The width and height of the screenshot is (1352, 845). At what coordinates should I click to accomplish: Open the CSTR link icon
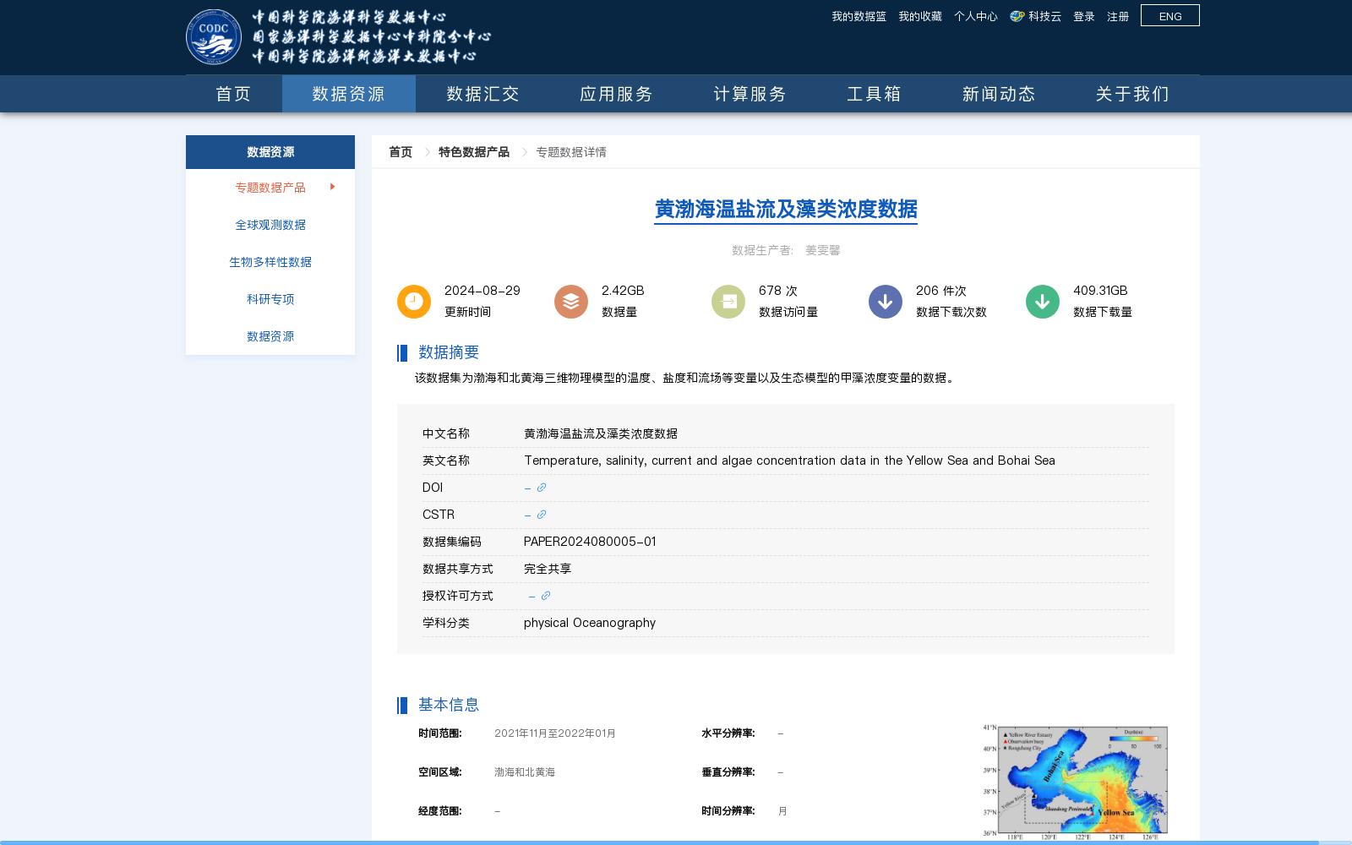click(542, 515)
